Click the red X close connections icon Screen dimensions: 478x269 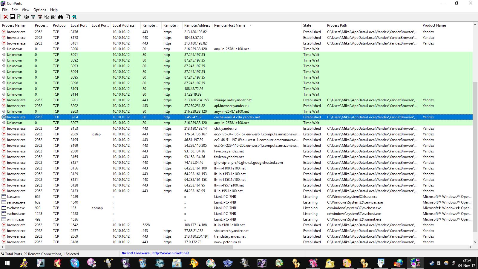(5, 17)
